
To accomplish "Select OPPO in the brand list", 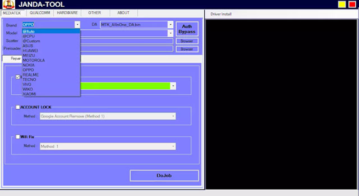I will (x=51, y=70).
